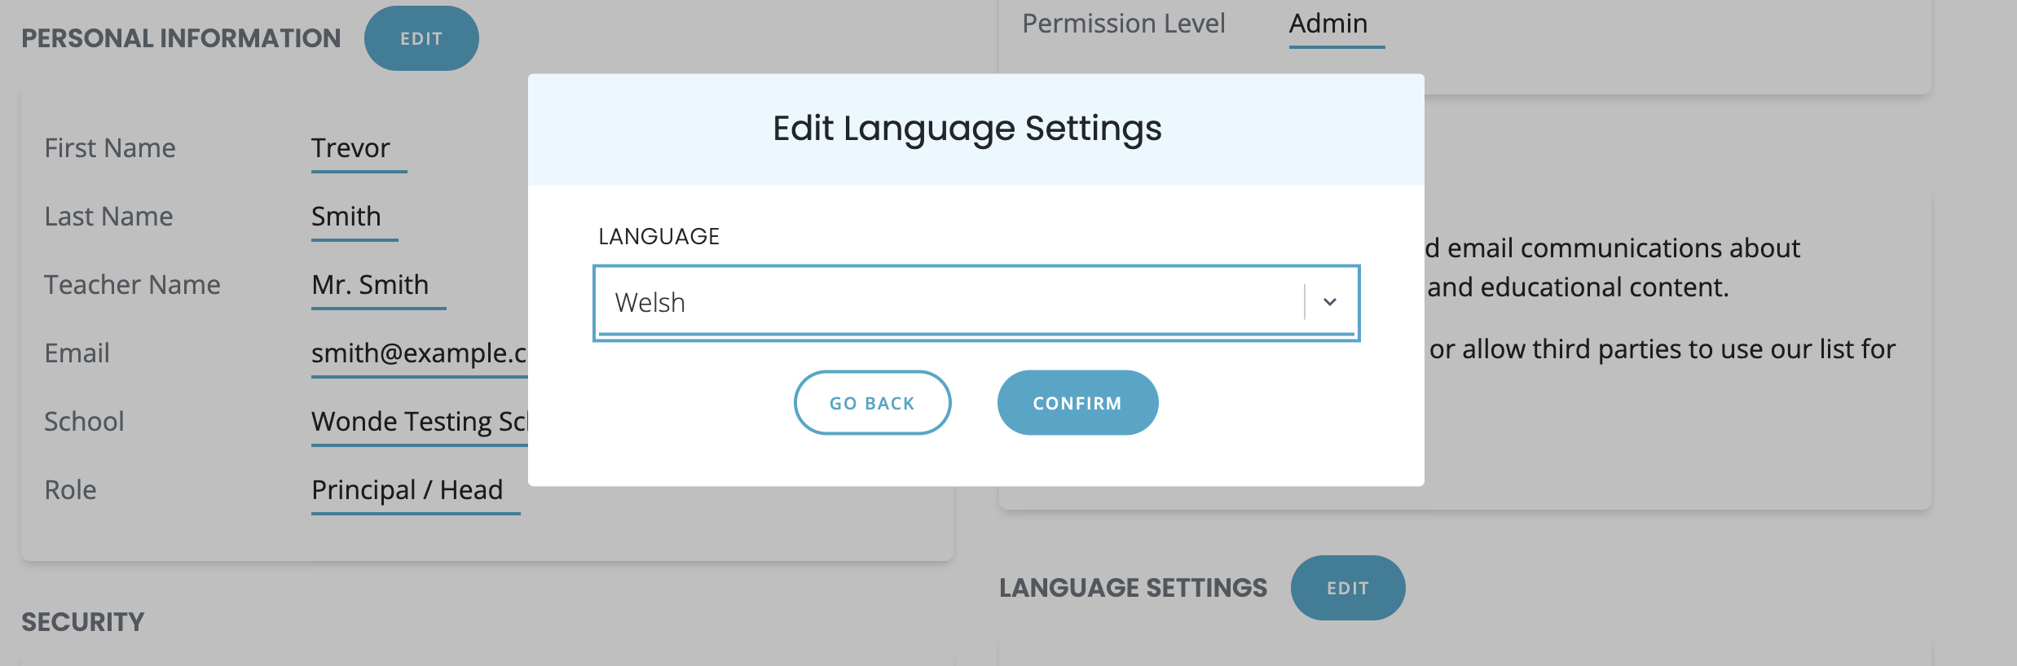Select Teacher Name field Mr. Smith
Viewport: 2017px width, 666px height.
[370, 285]
